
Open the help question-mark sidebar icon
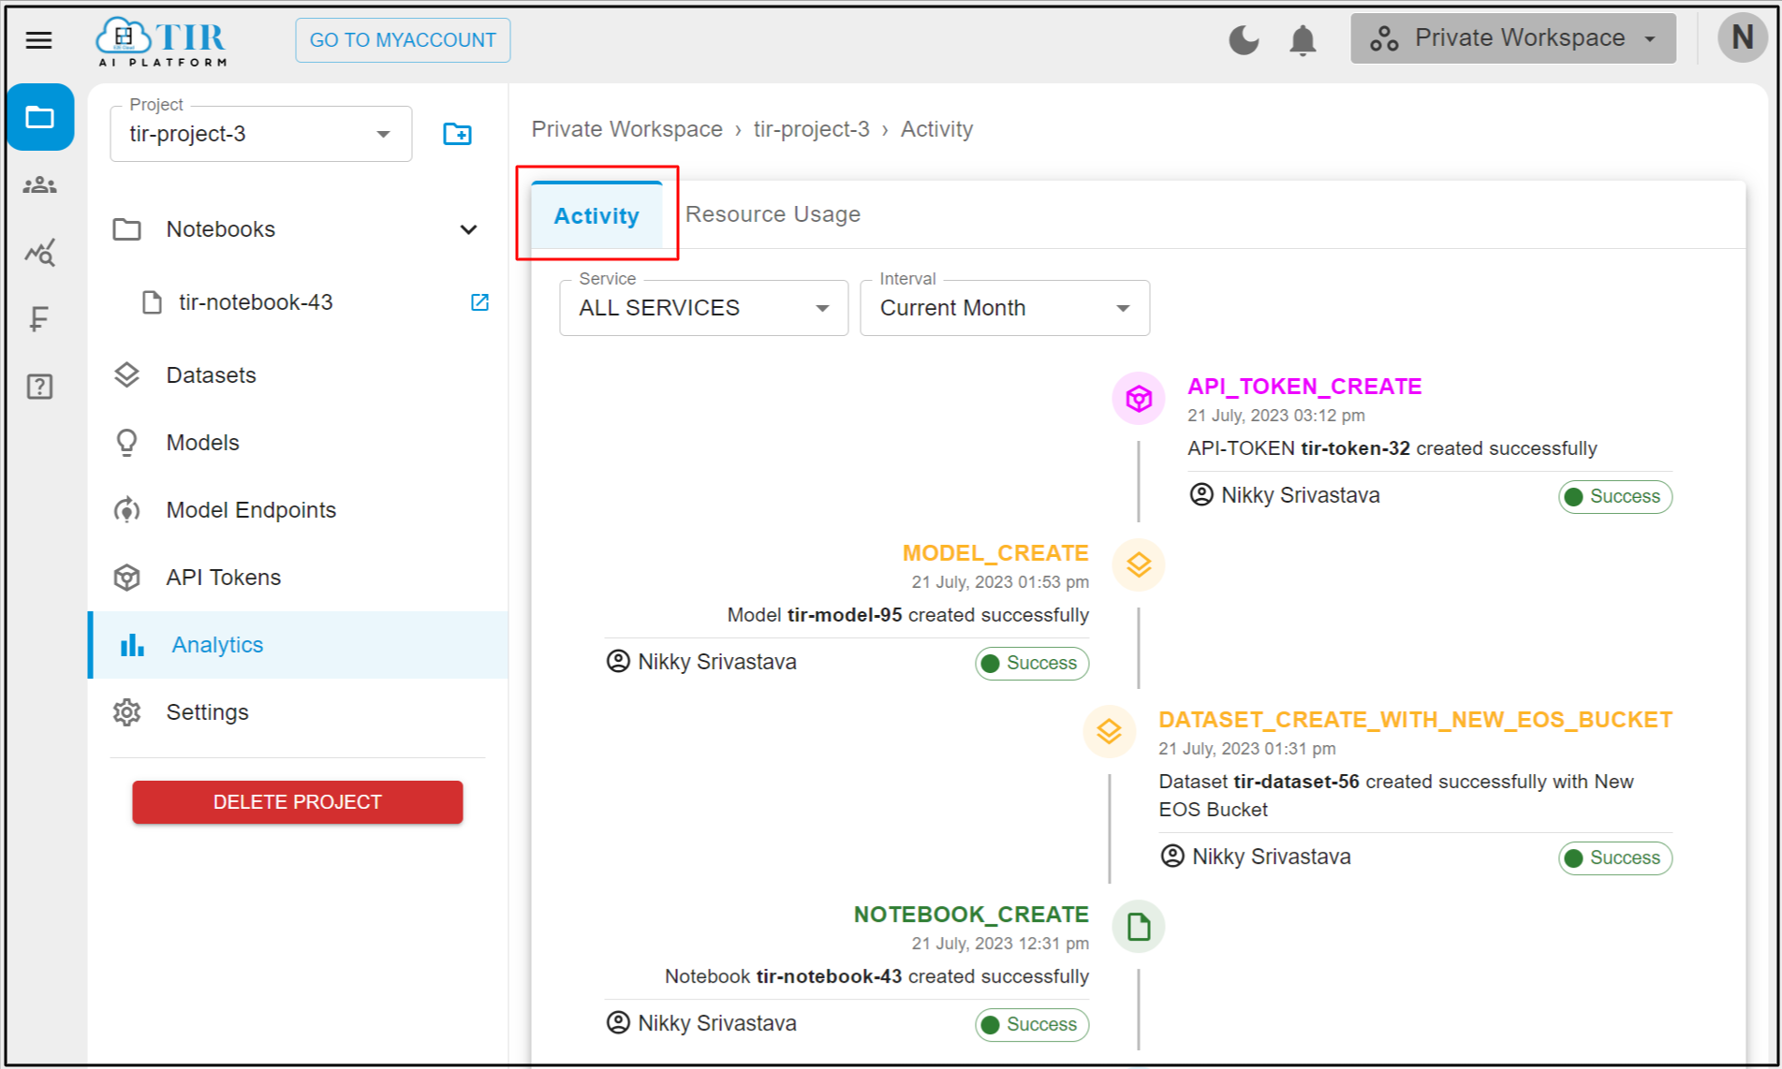pos(39,387)
